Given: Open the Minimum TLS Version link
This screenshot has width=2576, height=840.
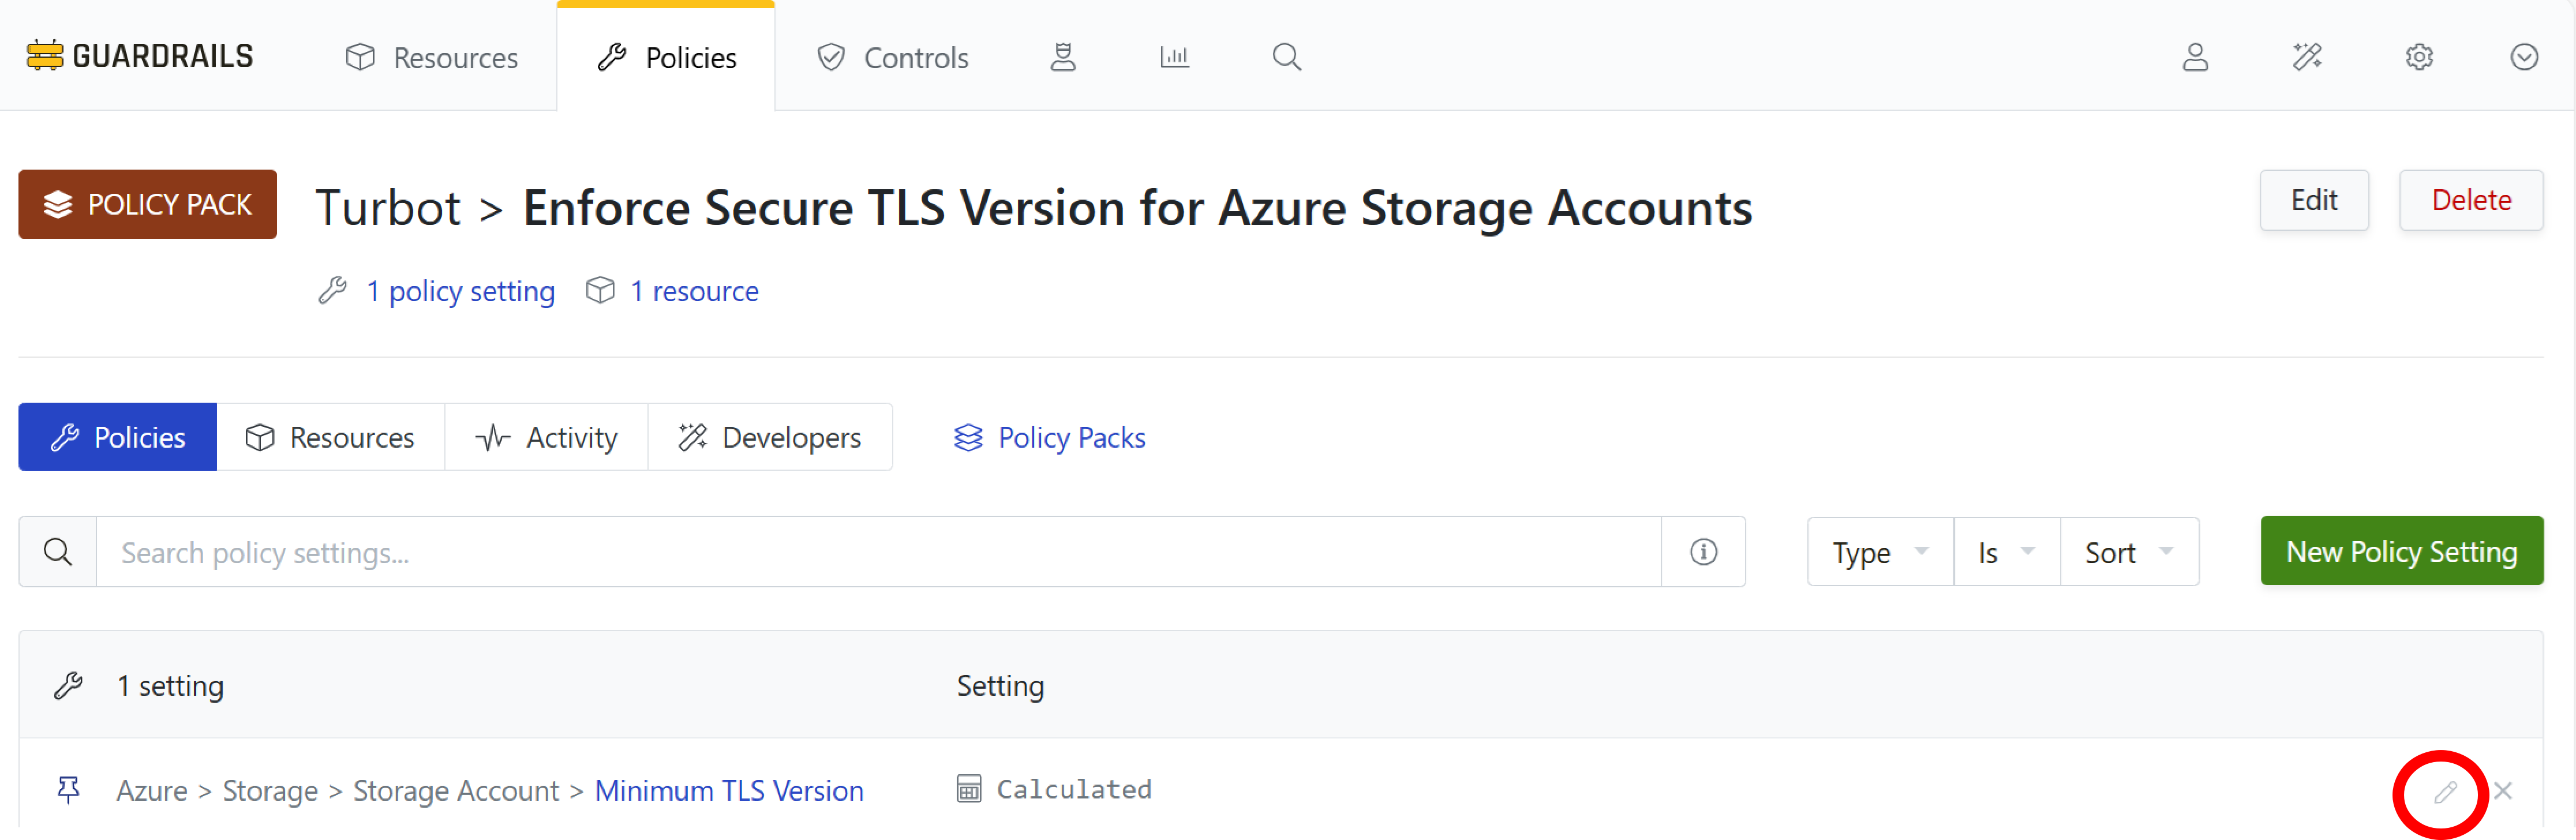Looking at the screenshot, I should [728, 791].
